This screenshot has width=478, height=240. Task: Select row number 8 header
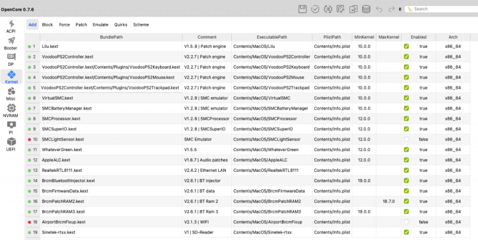coord(33,118)
